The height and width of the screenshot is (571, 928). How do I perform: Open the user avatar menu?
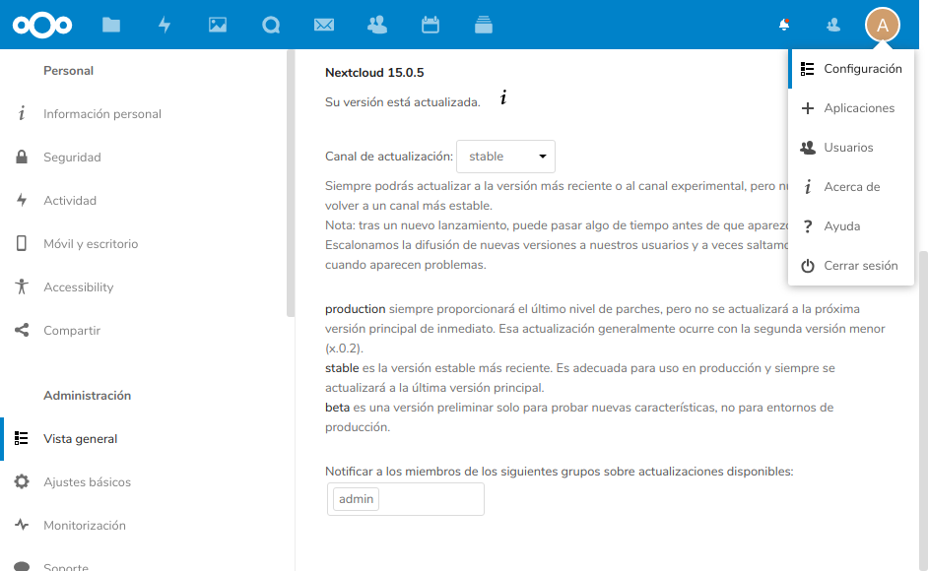pyautogui.click(x=882, y=25)
